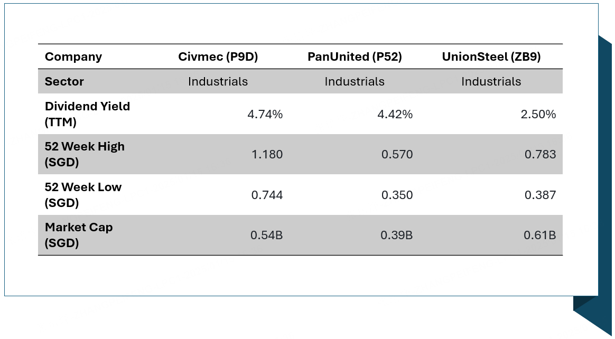
Task: Select the 0.783 week high value
Action: (x=540, y=155)
